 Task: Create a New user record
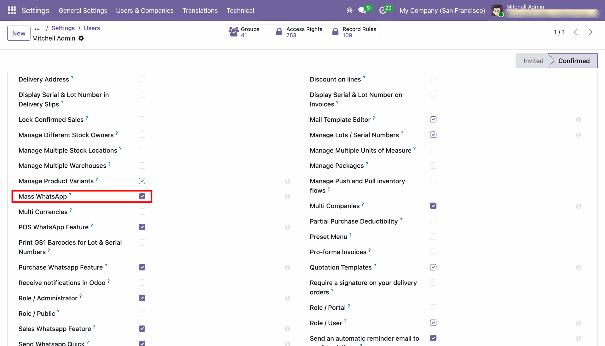tap(19, 33)
